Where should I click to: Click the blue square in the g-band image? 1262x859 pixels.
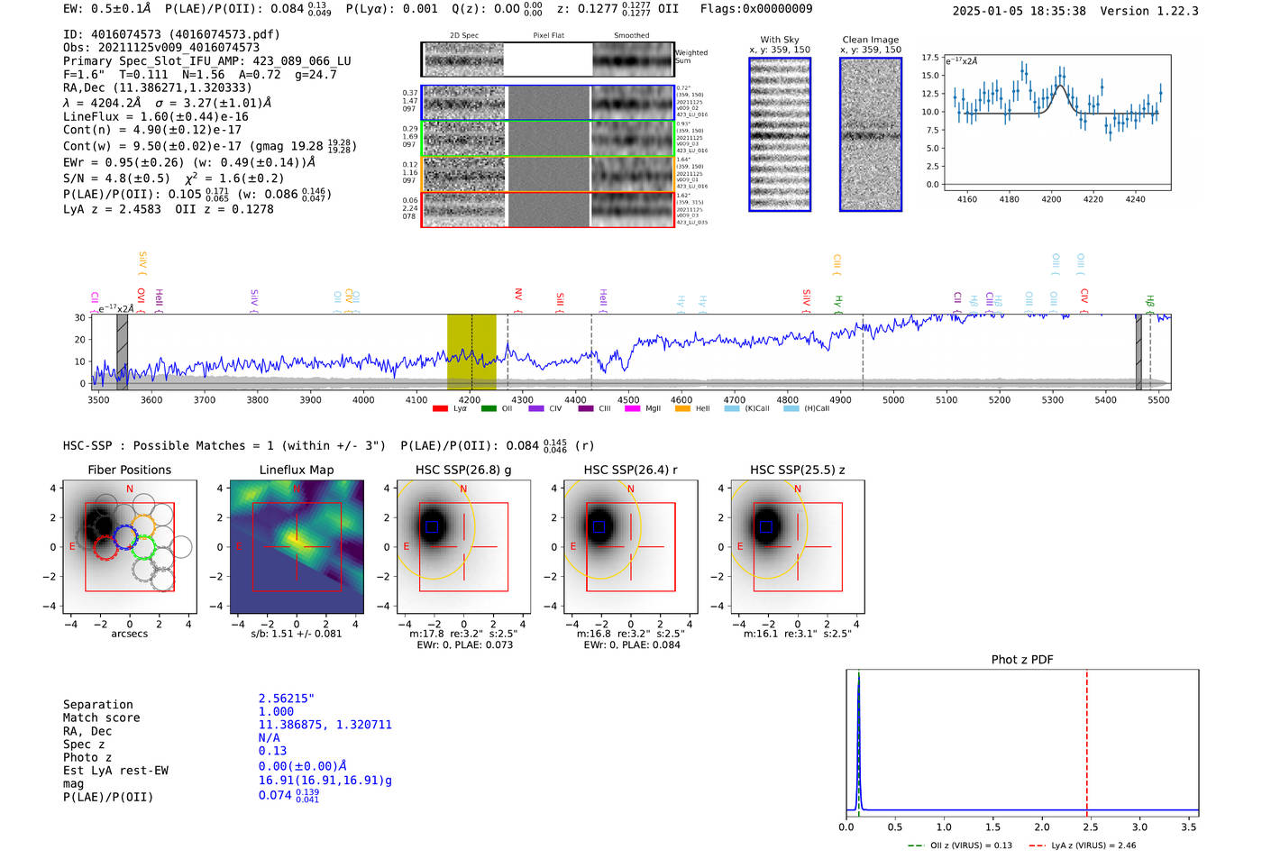click(x=432, y=527)
